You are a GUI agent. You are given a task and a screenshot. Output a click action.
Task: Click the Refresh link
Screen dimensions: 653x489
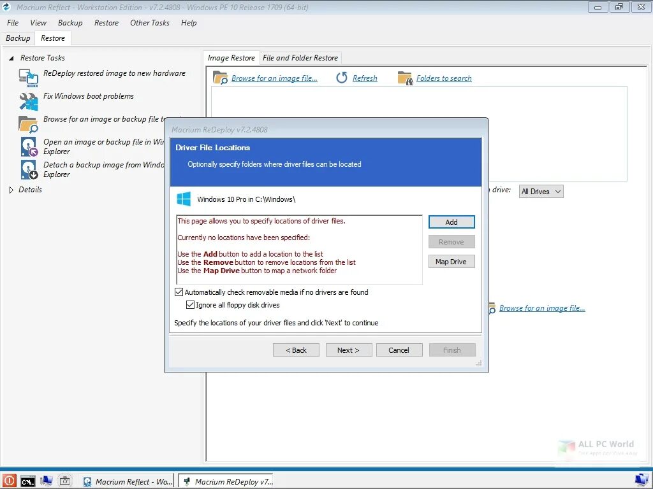[365, 78]
